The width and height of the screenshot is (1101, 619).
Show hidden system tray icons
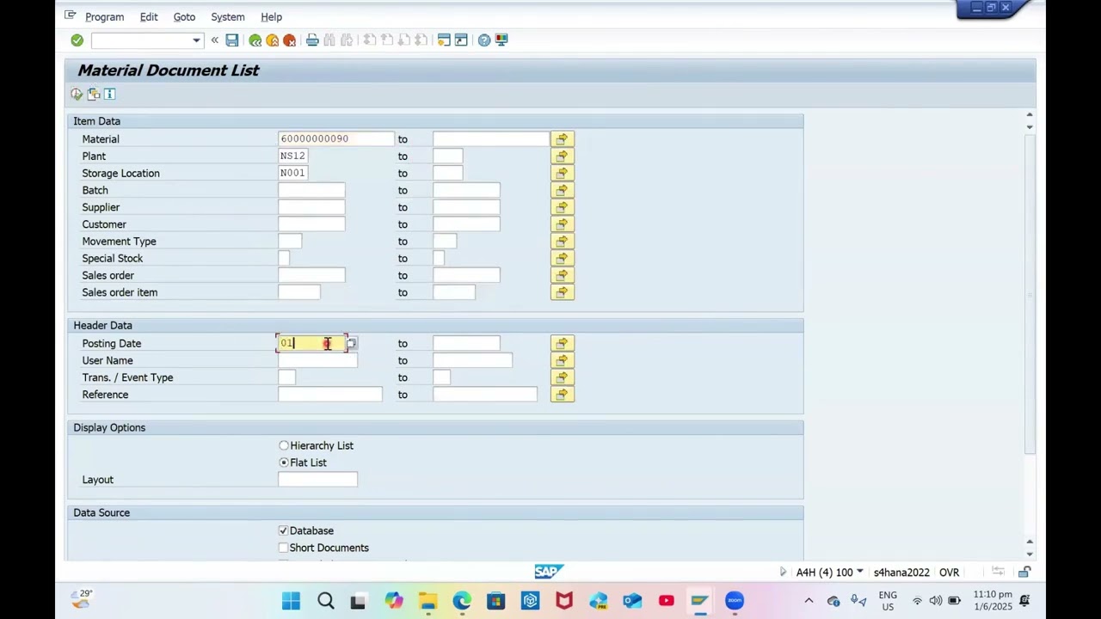click(x=809, y=601)
